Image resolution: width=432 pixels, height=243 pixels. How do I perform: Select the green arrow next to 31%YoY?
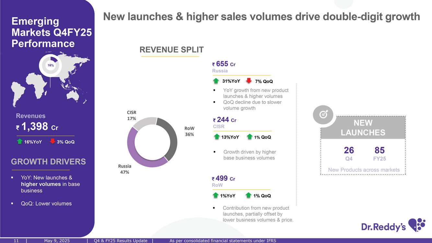point(216,81)
